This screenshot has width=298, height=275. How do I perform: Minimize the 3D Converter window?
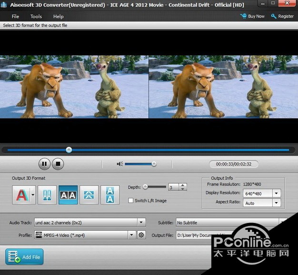coord(263,3)
